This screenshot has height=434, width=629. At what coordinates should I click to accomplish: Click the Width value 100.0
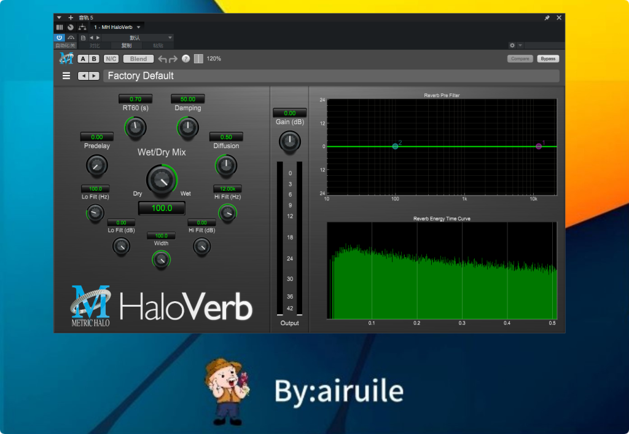[162, 235]
